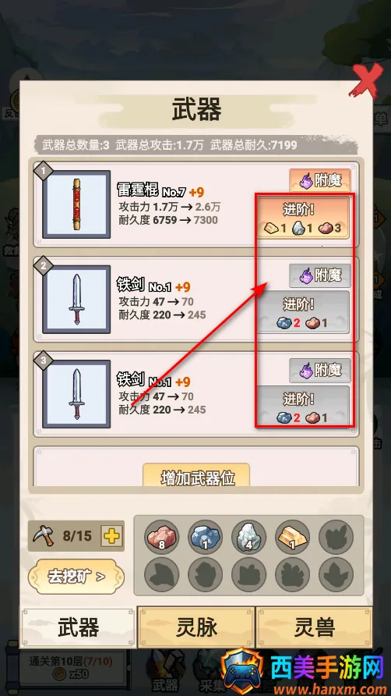Screen dimensions: 391x696
Task: Click 进阶 for the slot 3 iron sword
Action: point(303,407)
